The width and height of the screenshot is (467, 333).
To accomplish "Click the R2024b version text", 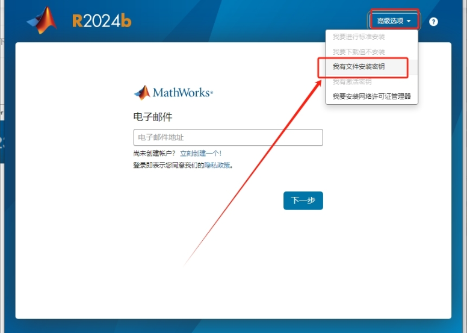I will coord(102,21).
